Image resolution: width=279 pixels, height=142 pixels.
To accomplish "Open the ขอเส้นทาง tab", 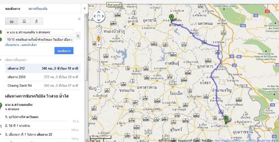I will pyautogui.click(x=13, y=9).
